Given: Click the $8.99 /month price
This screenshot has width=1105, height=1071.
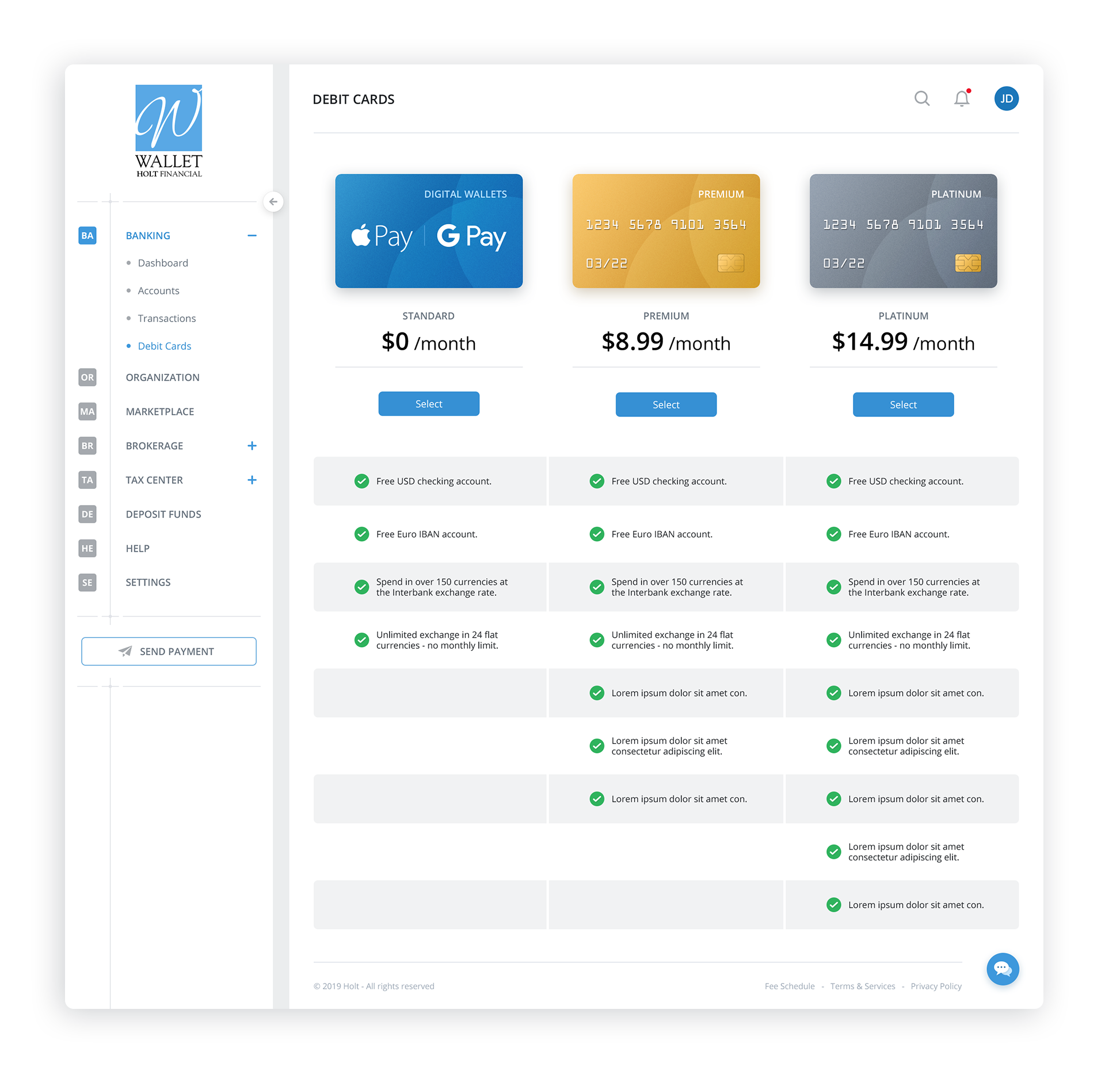Looking at the screenshot, I should 666,342.
